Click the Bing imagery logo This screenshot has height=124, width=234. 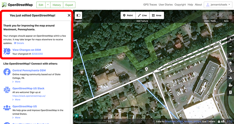point(79,115)
